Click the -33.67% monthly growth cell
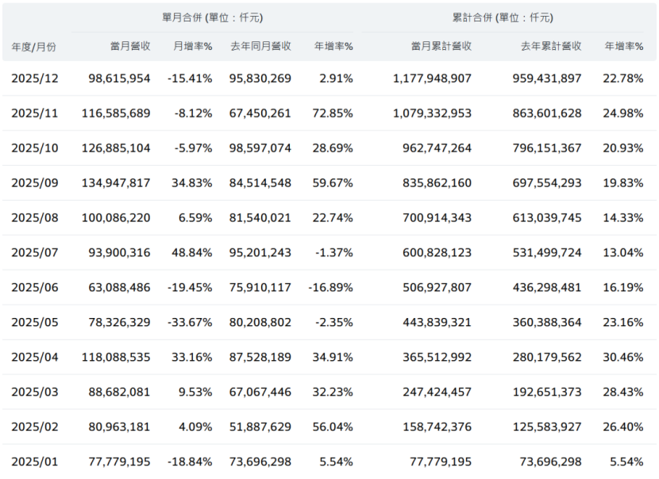 point(190,323)
